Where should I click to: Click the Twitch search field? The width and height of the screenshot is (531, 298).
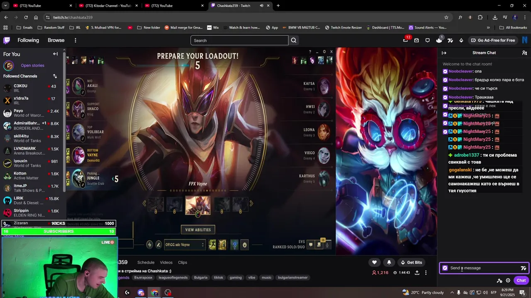239,40
